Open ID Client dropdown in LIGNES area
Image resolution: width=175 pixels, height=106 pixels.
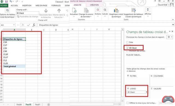point(147,92)
